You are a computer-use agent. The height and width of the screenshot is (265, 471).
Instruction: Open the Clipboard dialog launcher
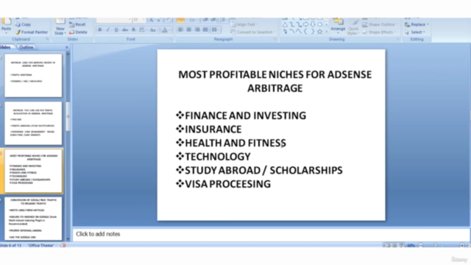tap(47, 39)
